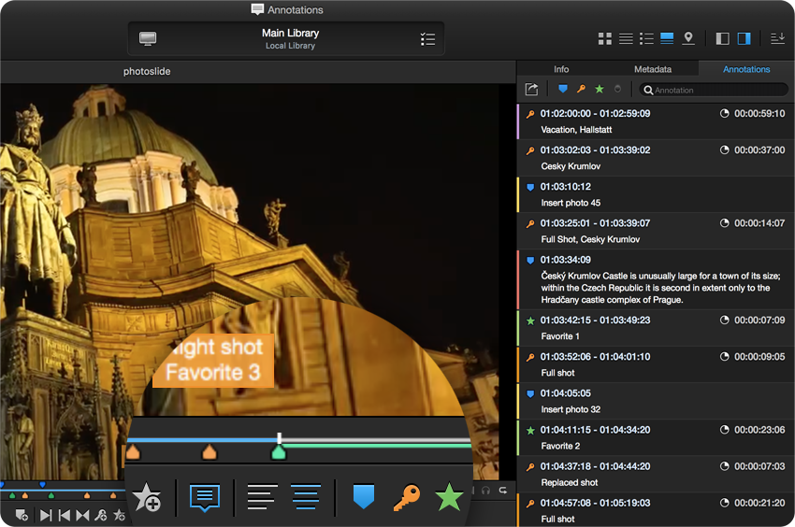
Task: Toggle the left sidebar panel
Action: point(722,38)
